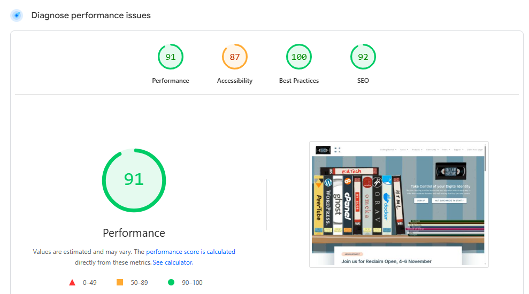Click the SEO category label
The height and width of the screenshot is (294, 529).
[x=363, y=81]
